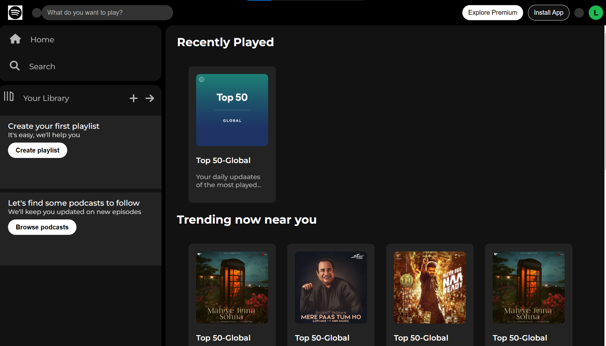The image size is (606, 346).
Task: Click the Browse podcasts button
Action: 42,227
